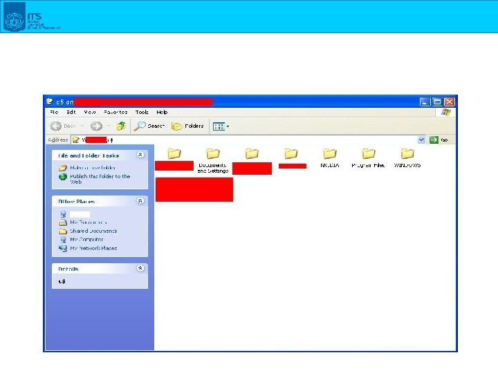498x373 pixels.
Task: Click the Back navigation button
Action: click(x=63, y=126)
